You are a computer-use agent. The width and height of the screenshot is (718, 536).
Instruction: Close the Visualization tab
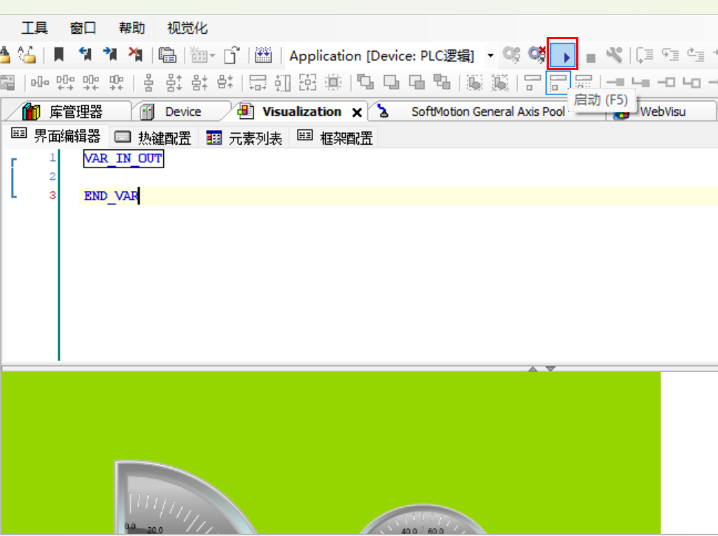tap(357, 113)
